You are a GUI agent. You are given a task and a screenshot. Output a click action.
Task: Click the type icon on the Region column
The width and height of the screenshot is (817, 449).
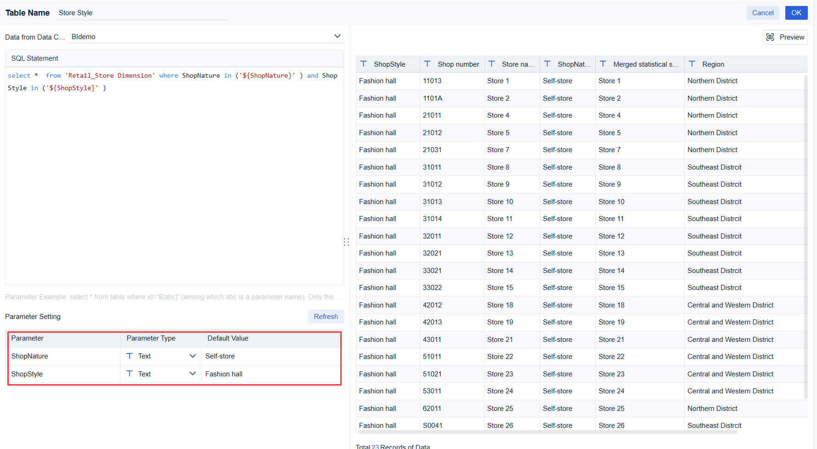692,64
